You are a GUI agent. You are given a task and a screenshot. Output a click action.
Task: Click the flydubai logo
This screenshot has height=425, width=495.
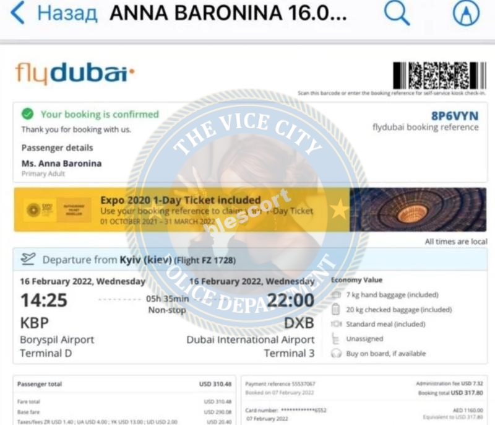pos(75,73)
